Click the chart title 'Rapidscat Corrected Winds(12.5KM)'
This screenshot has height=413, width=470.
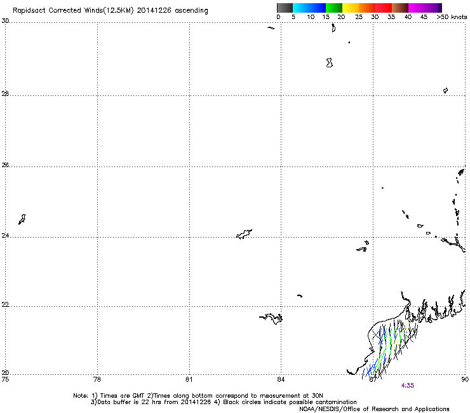73,11
